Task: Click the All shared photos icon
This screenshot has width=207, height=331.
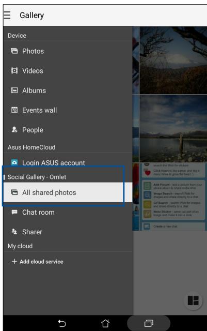Action: tap(14, 192)
